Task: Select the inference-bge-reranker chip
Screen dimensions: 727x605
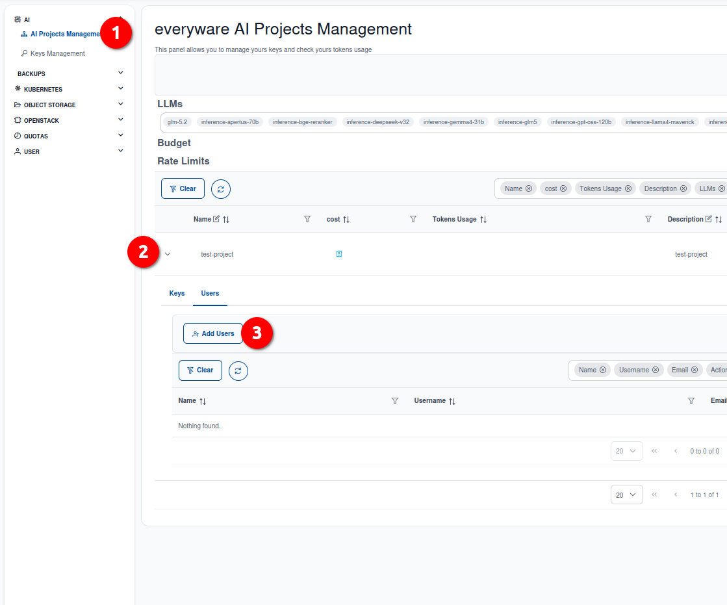Action: (302, 122)
